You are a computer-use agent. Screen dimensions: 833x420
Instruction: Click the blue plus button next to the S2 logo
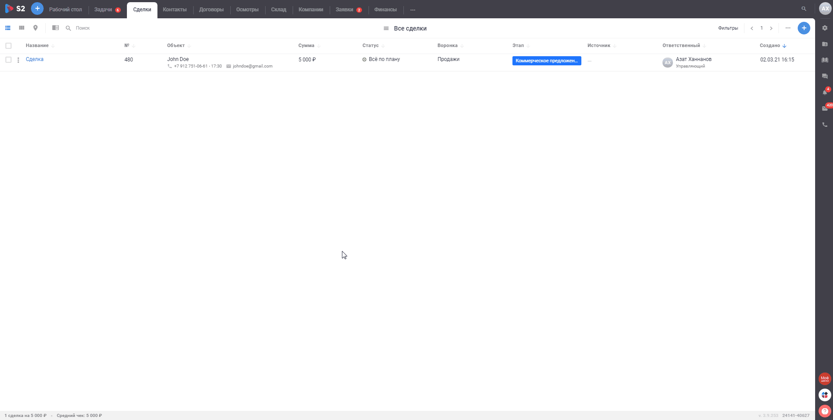(x=38, y=8)
